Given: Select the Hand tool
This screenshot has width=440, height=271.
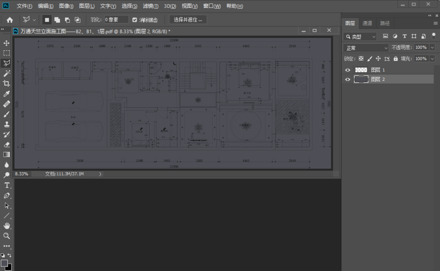Looking at the screenshot, I should (7, 225).
